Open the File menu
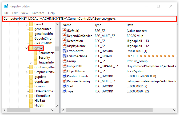 (x=6, y=13)
